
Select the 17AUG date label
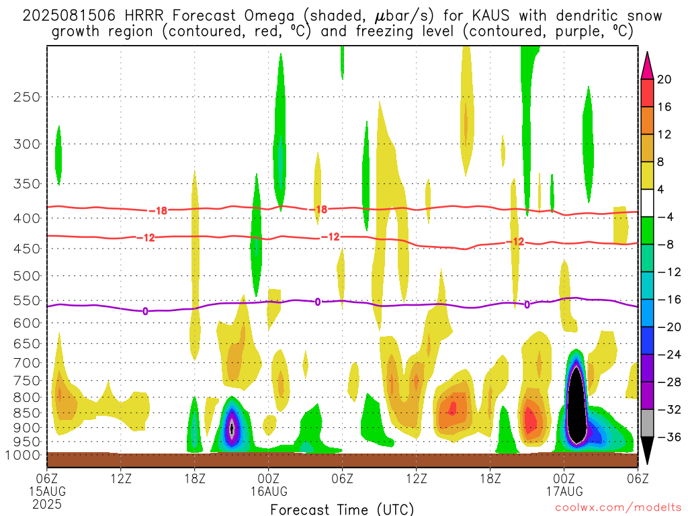click(x=564, y=491)
